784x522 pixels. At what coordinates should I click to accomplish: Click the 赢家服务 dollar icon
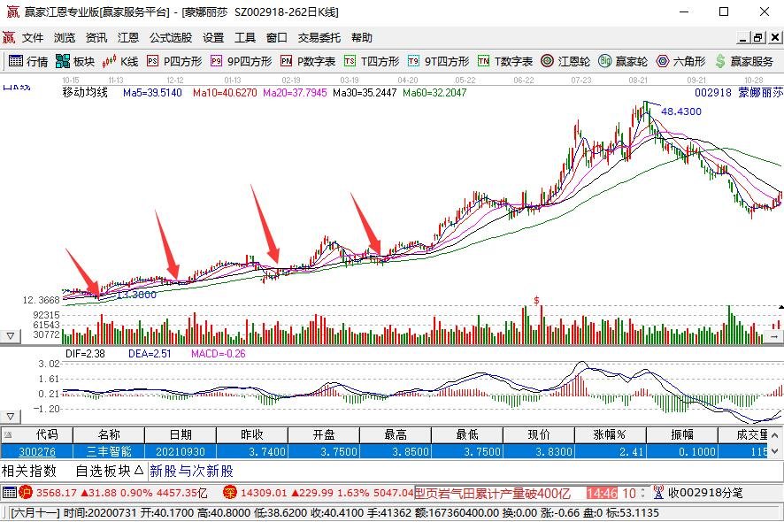tap(720, 62)
